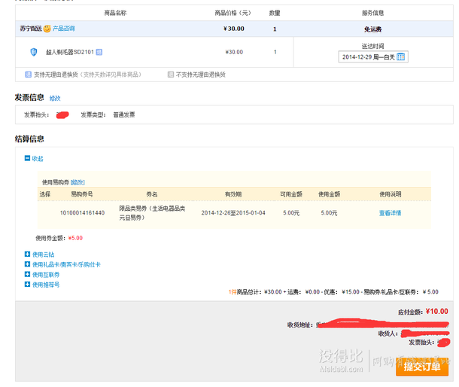Image resolution: width=459 pixels, height=387 pixels.
Task: Click 修改 next to 发票信息
Action: click(55, 99)
